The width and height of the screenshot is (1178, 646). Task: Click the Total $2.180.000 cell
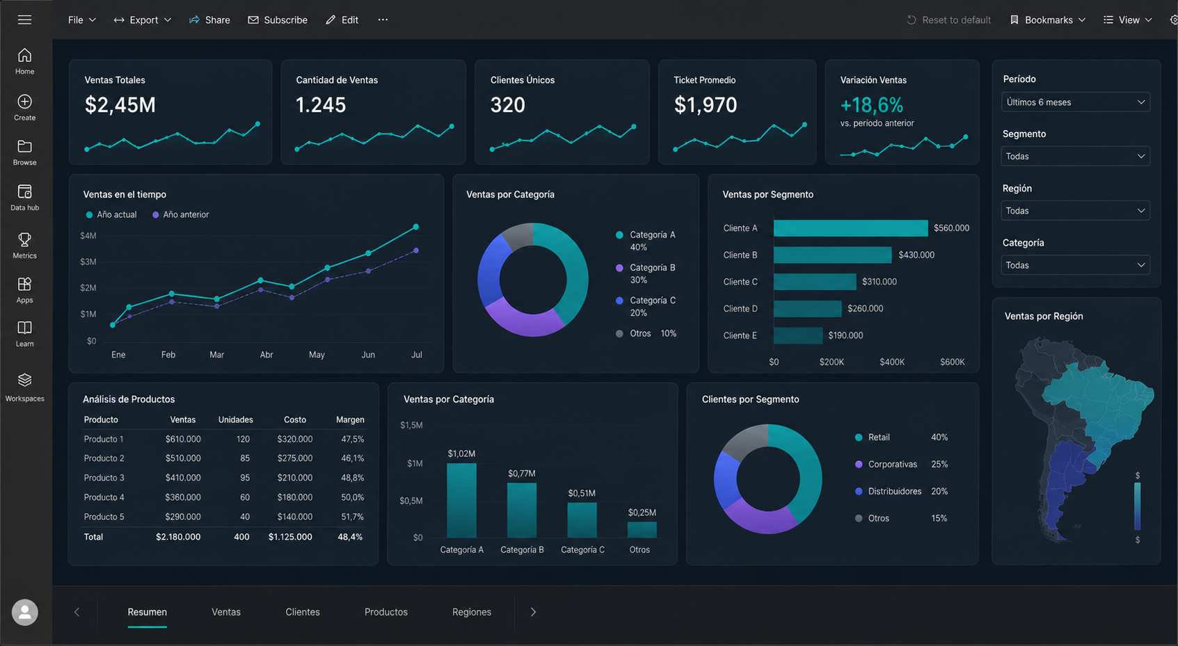point(178,537)
